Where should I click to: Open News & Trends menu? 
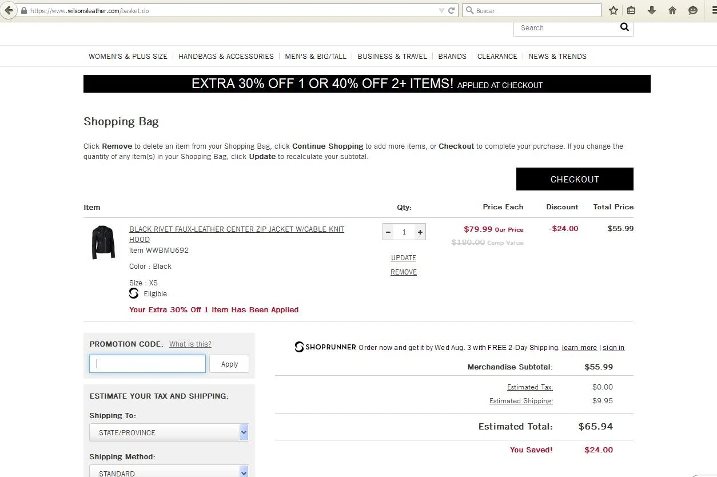coord(557,56)
